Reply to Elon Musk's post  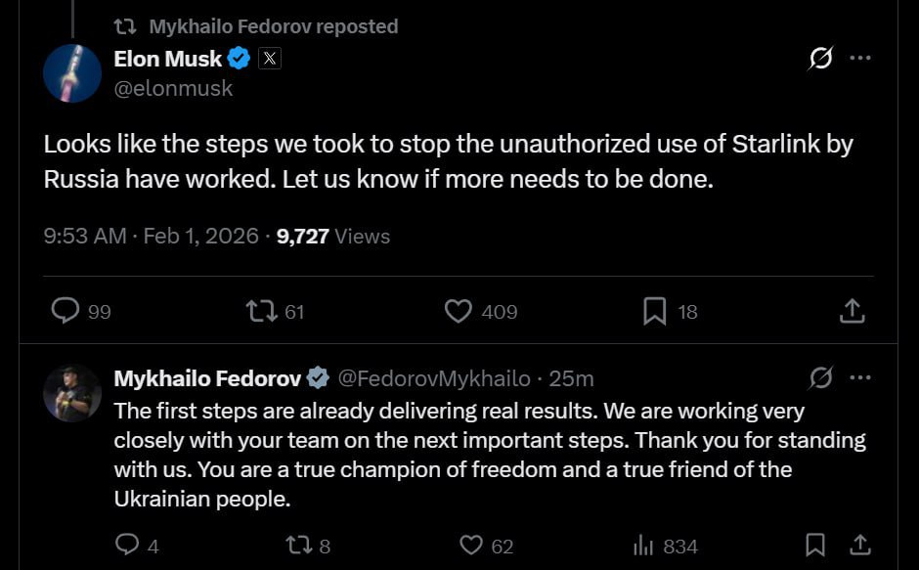tap(66, 311)
